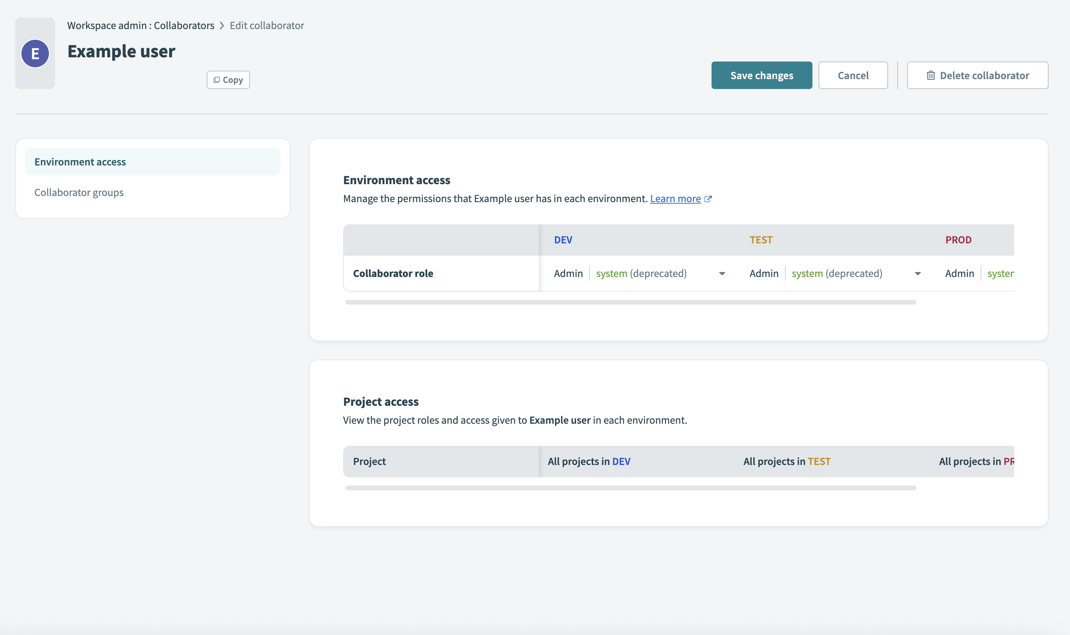Viewport: 1070px width, 635px height.
Task: Click All projects in TEST header
Action: 787,462
